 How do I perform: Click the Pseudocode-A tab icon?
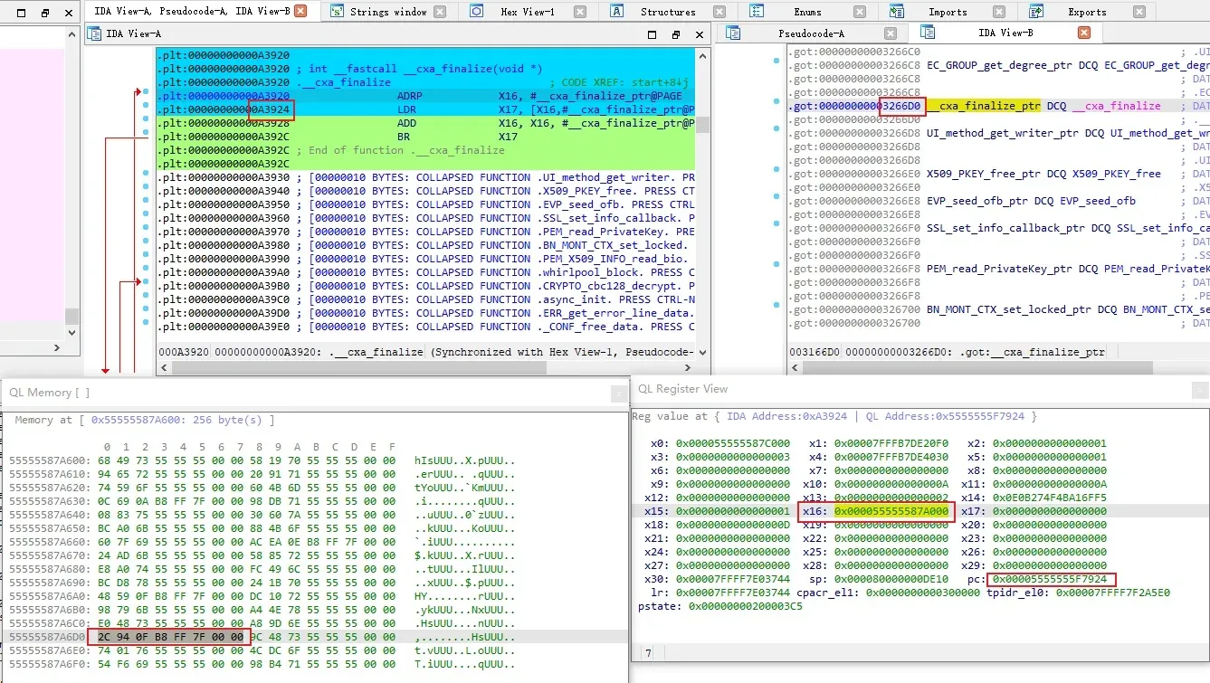click(734, 33)
